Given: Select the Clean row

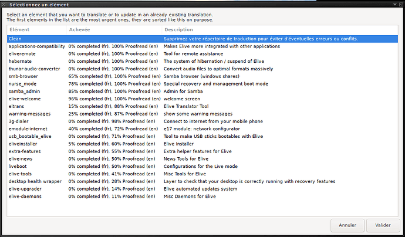Looking at the screenshot, I should coord(203,39).
